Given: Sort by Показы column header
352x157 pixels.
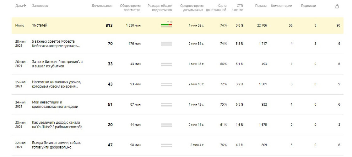Looking at the screenshot, I should pyautogui.click(x=261, y=6).
